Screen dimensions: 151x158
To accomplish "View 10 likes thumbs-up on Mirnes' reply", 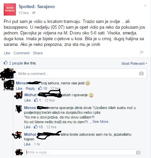I will point(36,127).
